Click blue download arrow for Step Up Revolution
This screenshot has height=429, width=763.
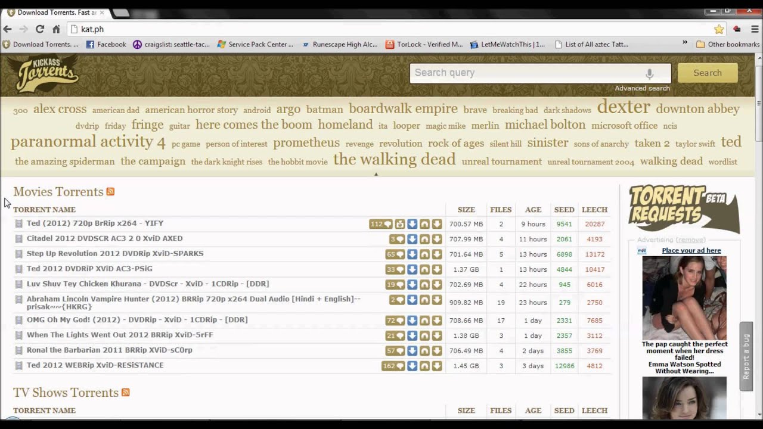412,254
